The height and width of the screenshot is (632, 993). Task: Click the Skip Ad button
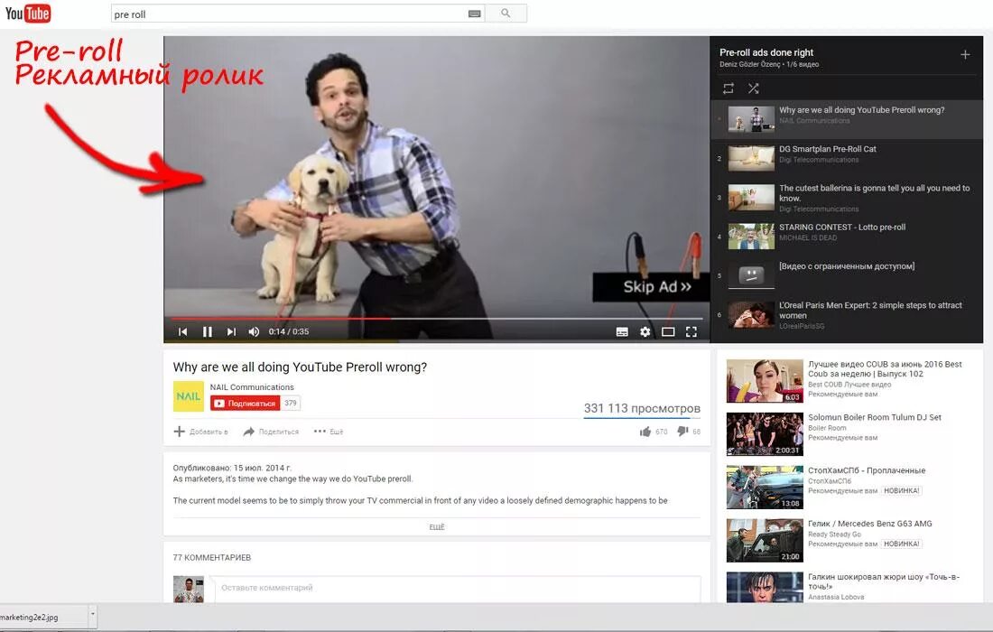tap(651, 287)
